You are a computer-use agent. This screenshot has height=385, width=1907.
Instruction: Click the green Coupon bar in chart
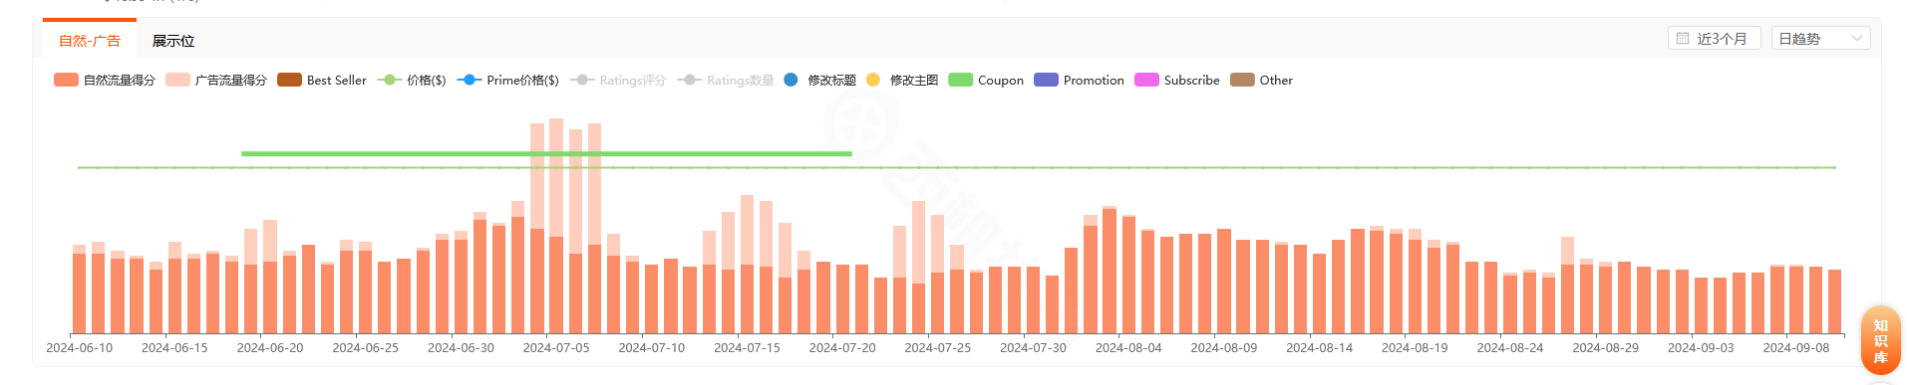tap(546, 153)
